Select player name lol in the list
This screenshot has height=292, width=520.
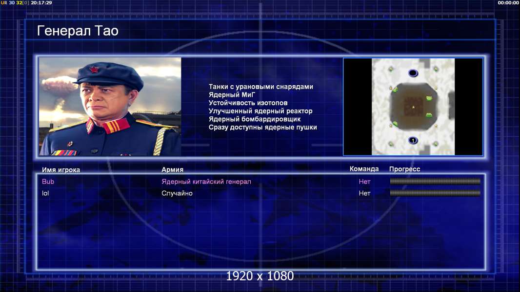pos(45,193)
